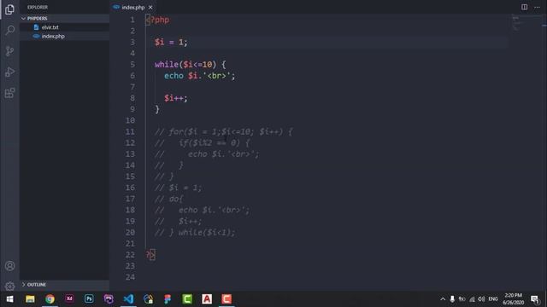The image size is (547, 307).
Task: Expand the OUTLINE section
Action: 65,284
